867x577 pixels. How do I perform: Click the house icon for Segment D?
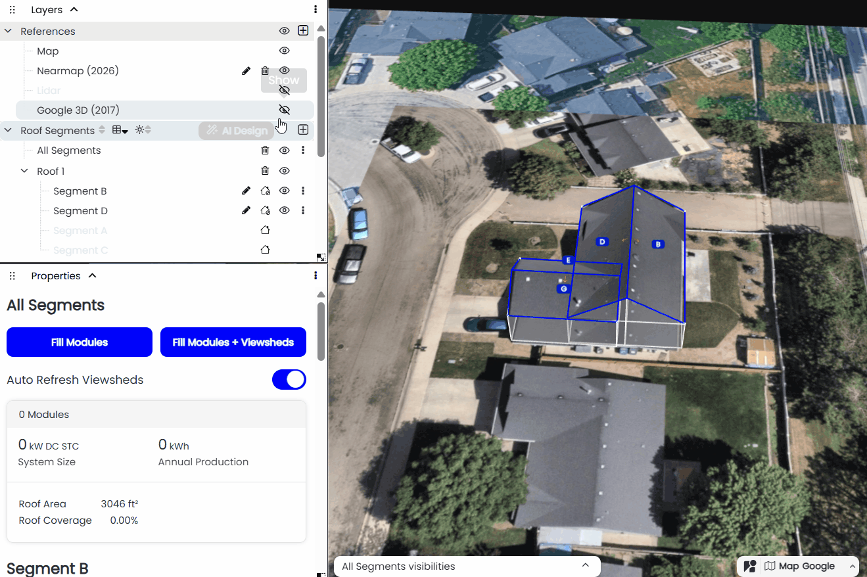click(265, 210)
